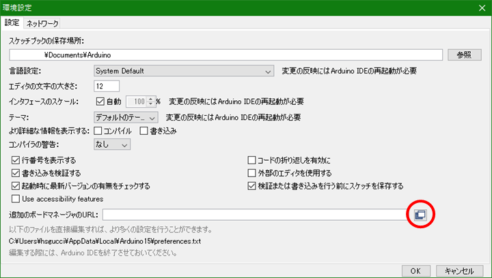This screenshot has height=278, width=492.
Task: Click the interface scale stepper arrows
Action: [151, 102]
